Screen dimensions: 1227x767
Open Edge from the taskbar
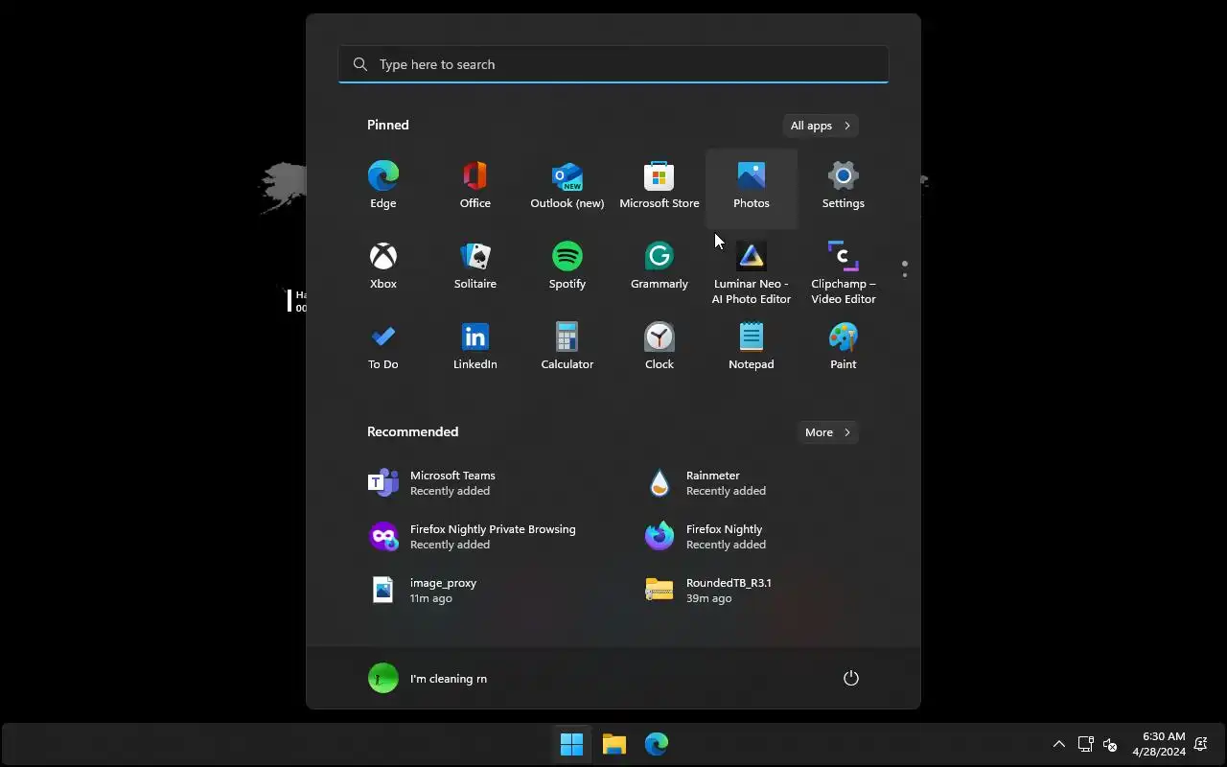click(x=657, y=744)
